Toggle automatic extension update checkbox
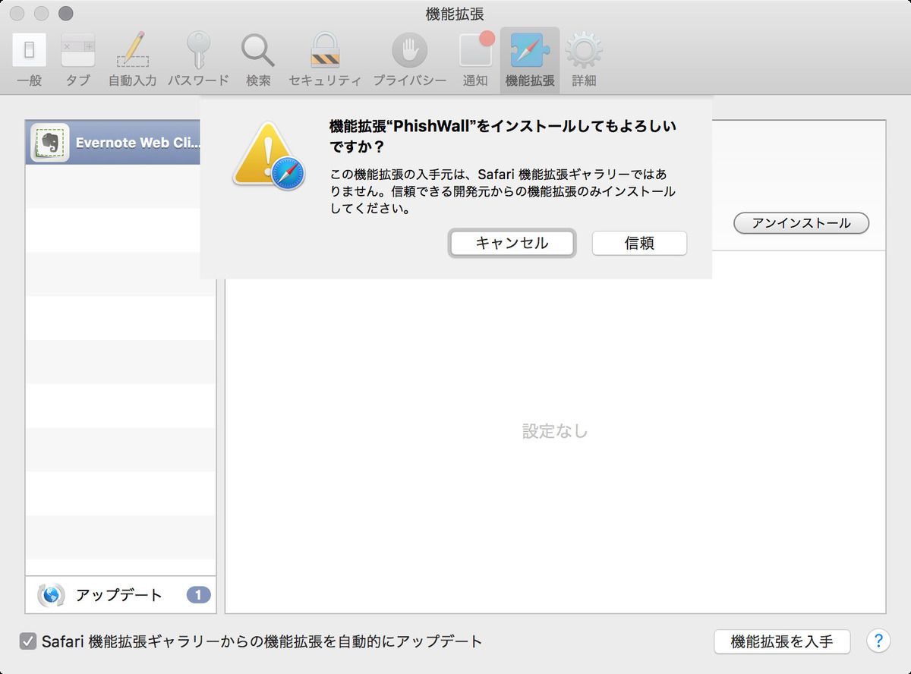This screenshot has width=911, height=674. [x=28, y=641]
